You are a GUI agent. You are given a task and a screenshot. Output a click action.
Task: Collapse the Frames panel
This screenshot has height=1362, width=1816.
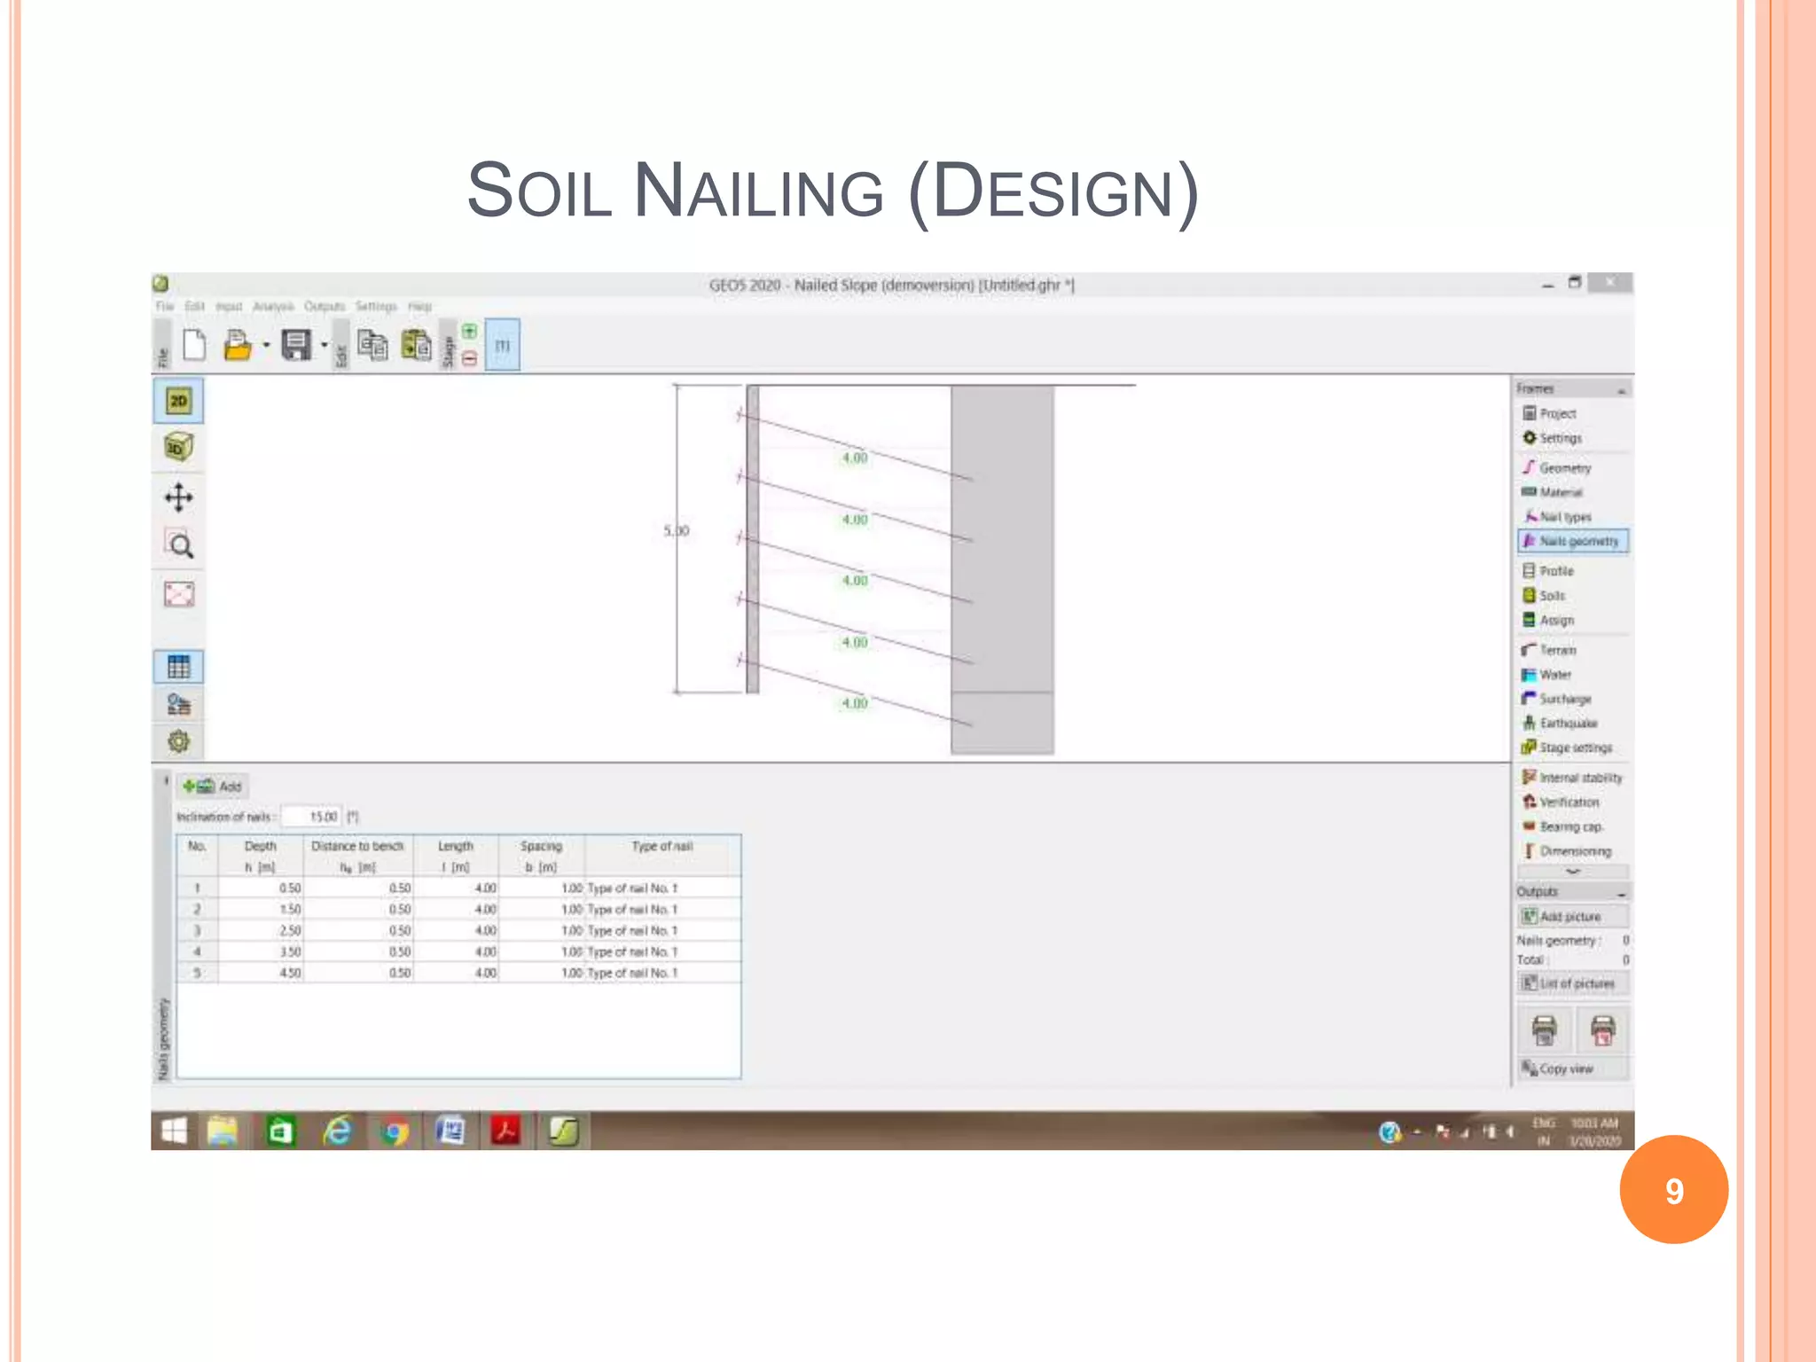(x=1621, y=390)
